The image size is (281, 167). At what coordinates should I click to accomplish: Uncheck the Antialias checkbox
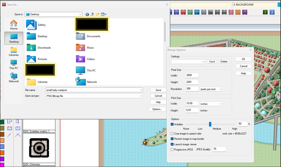tap(172, 124)
